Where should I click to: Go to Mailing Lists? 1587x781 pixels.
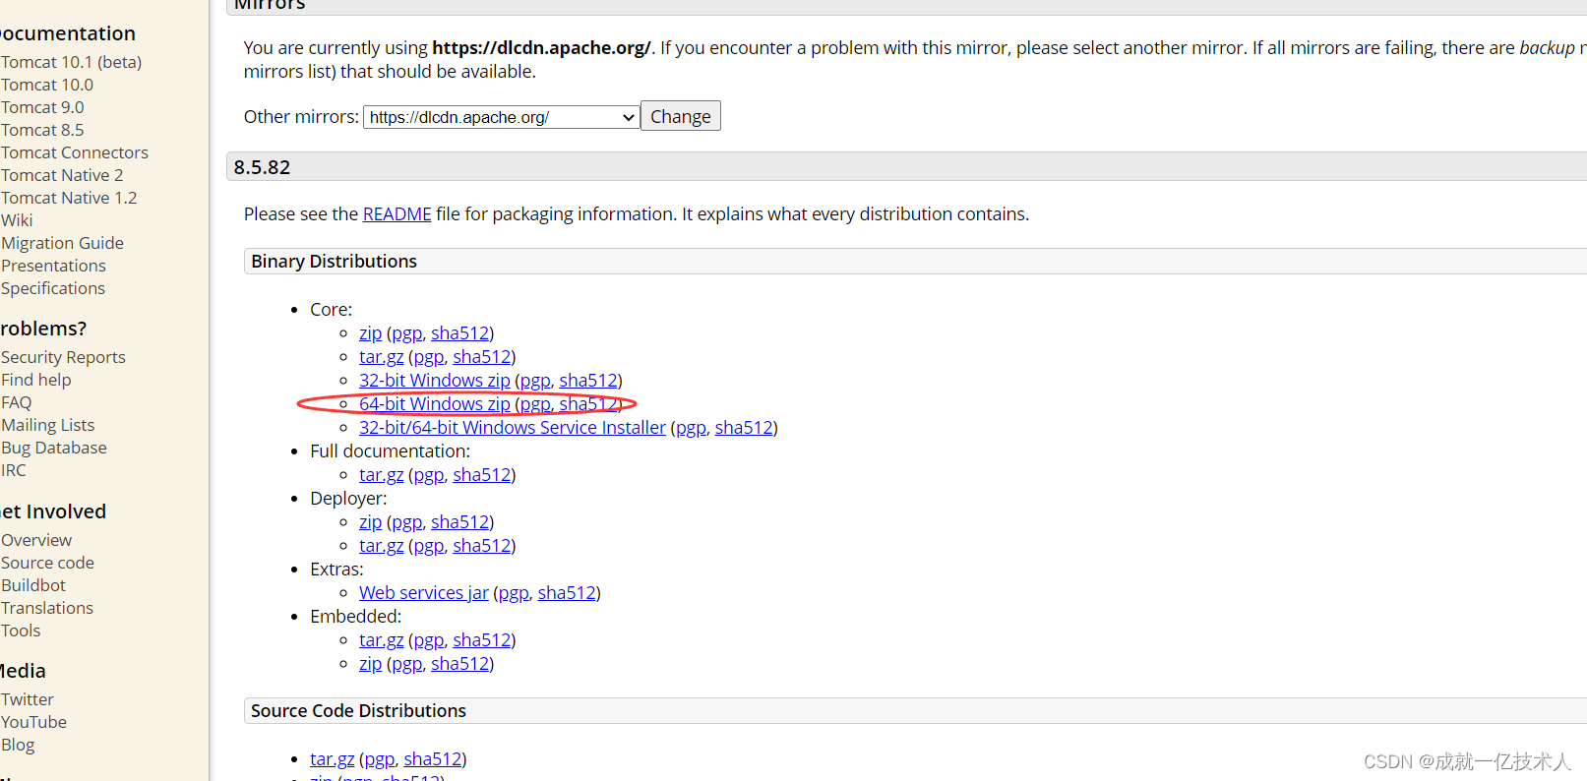coord(48,425)
